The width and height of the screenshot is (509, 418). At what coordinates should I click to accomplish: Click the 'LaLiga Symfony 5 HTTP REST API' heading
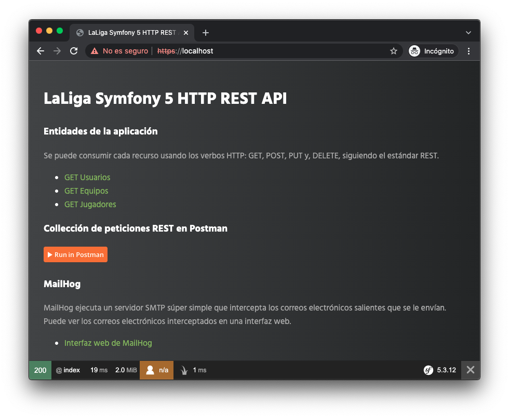165,99
